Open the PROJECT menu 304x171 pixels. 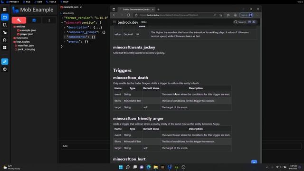pyautogui.click(x=13, y=2)
